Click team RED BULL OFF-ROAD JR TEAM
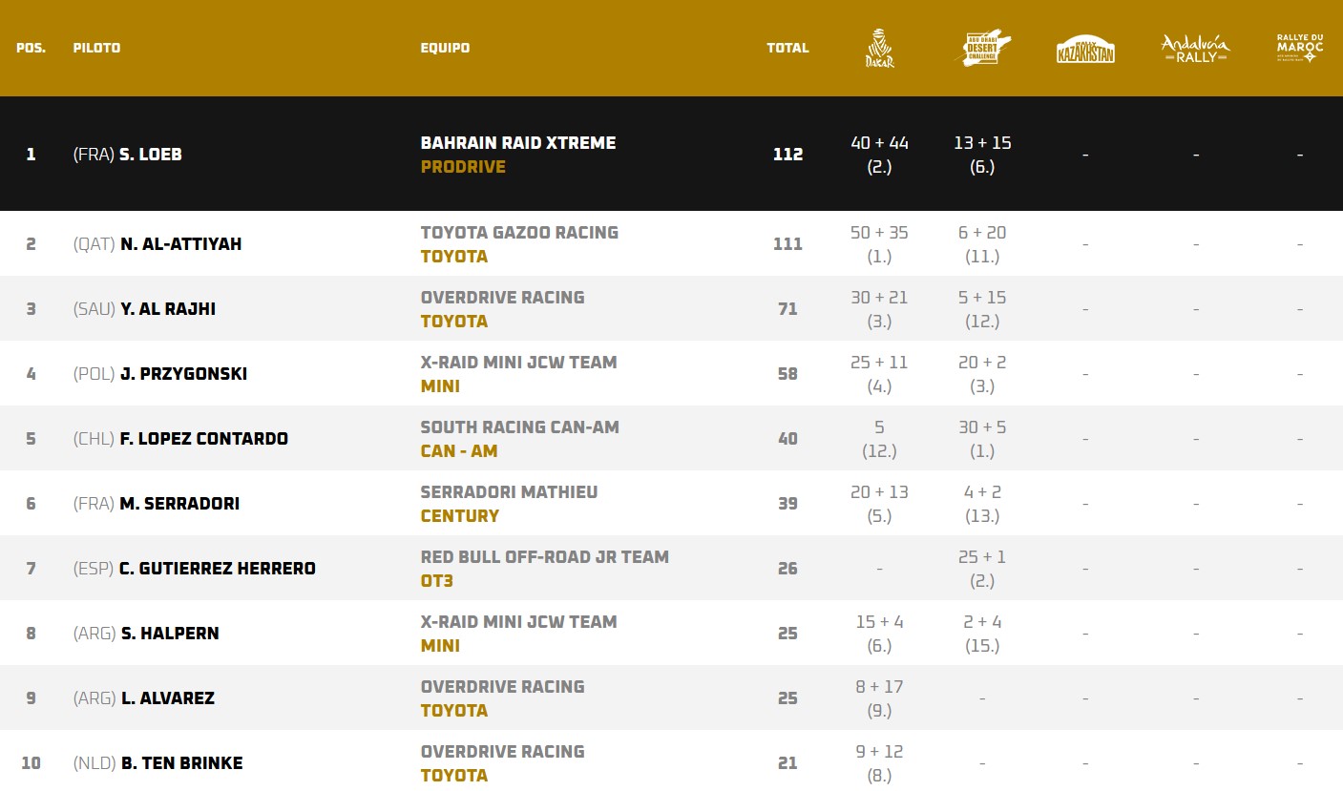 pyautogui.click(x=545, y=557)
